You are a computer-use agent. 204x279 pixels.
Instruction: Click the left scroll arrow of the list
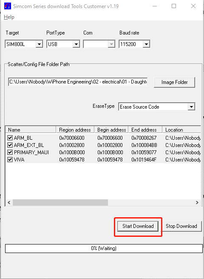point(9,202)
